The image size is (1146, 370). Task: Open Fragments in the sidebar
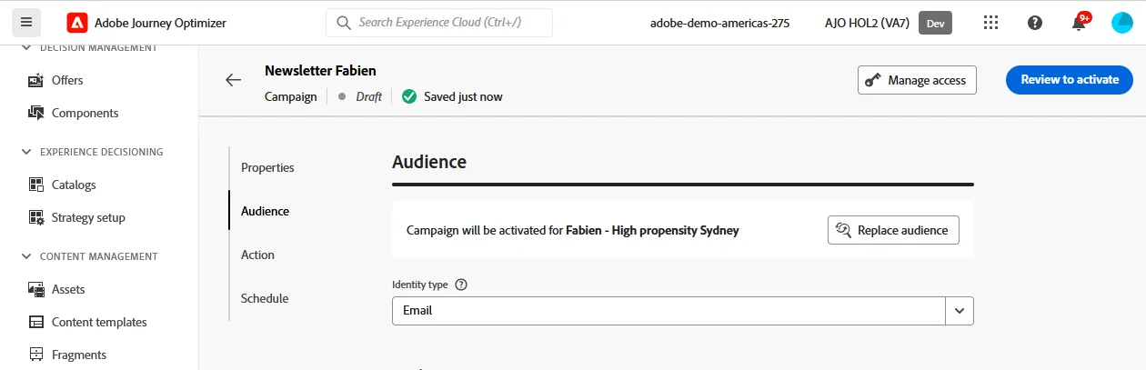(79, 355)
